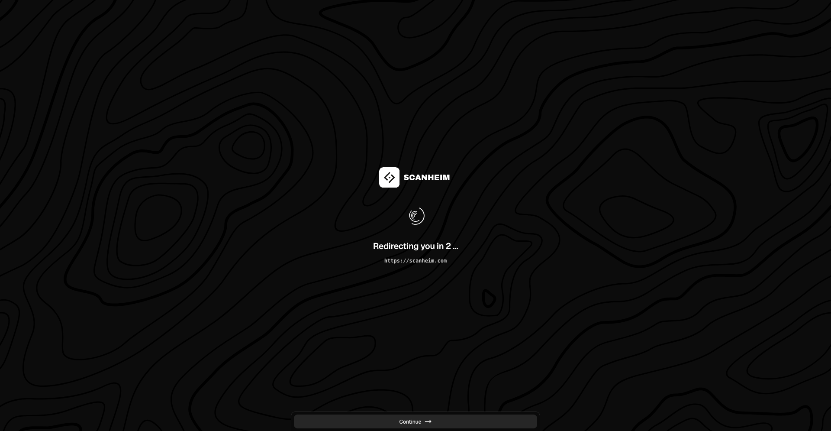Select the word Redirecting

(x=395, y=246)
